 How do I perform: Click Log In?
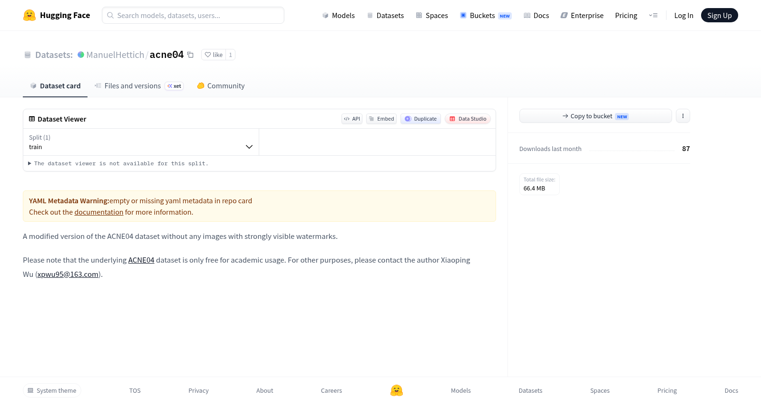coord(683,15)
